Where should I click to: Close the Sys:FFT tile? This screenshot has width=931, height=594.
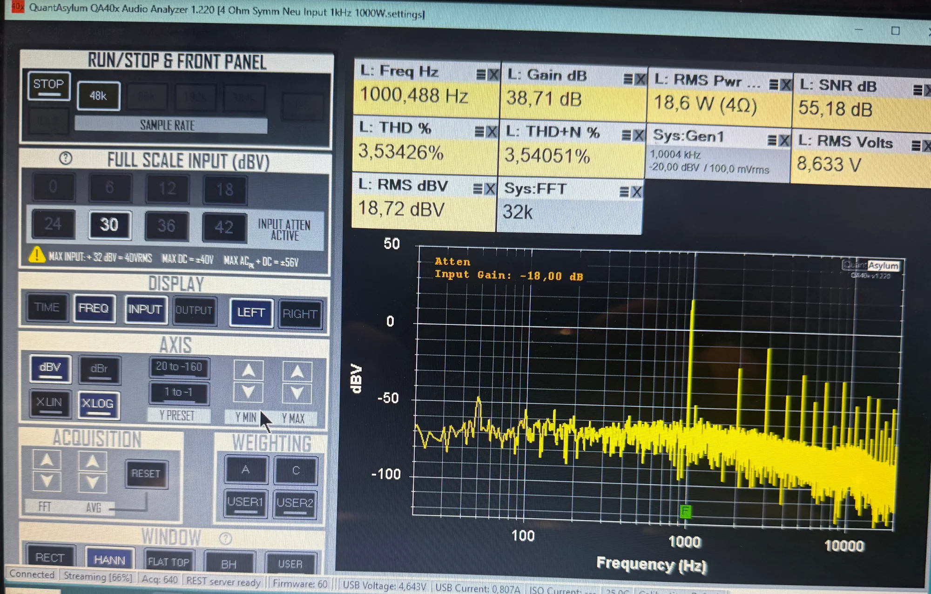(637, 192)
